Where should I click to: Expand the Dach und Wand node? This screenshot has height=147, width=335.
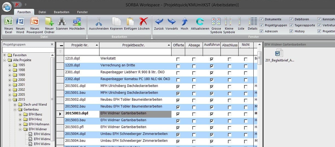(x=15, y=104)
